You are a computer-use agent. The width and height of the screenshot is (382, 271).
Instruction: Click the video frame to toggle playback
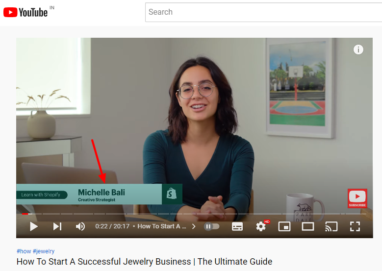pyautogui.click(x=194, y=122)
